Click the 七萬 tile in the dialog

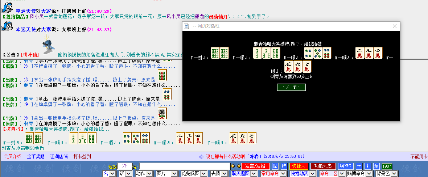[x=306, y=67]
